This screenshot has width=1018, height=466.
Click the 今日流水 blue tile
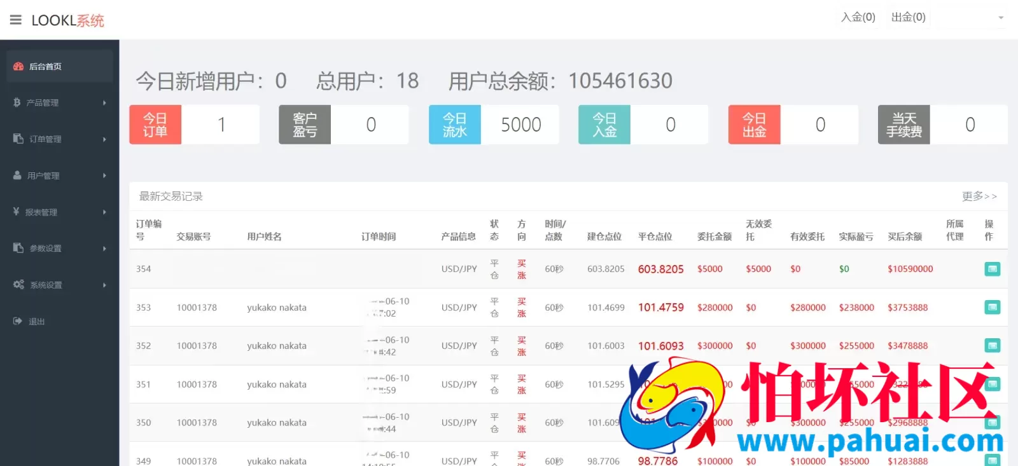455,125
